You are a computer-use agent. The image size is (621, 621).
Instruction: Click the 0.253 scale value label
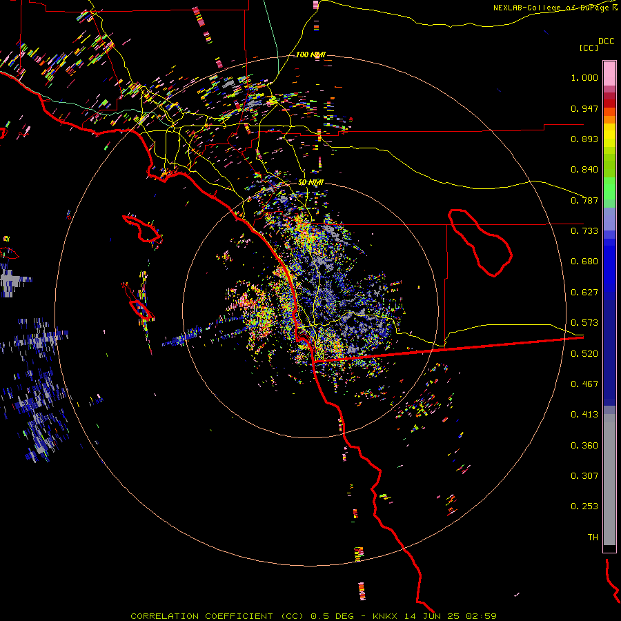pyautogui.click(x=584, y=506)
